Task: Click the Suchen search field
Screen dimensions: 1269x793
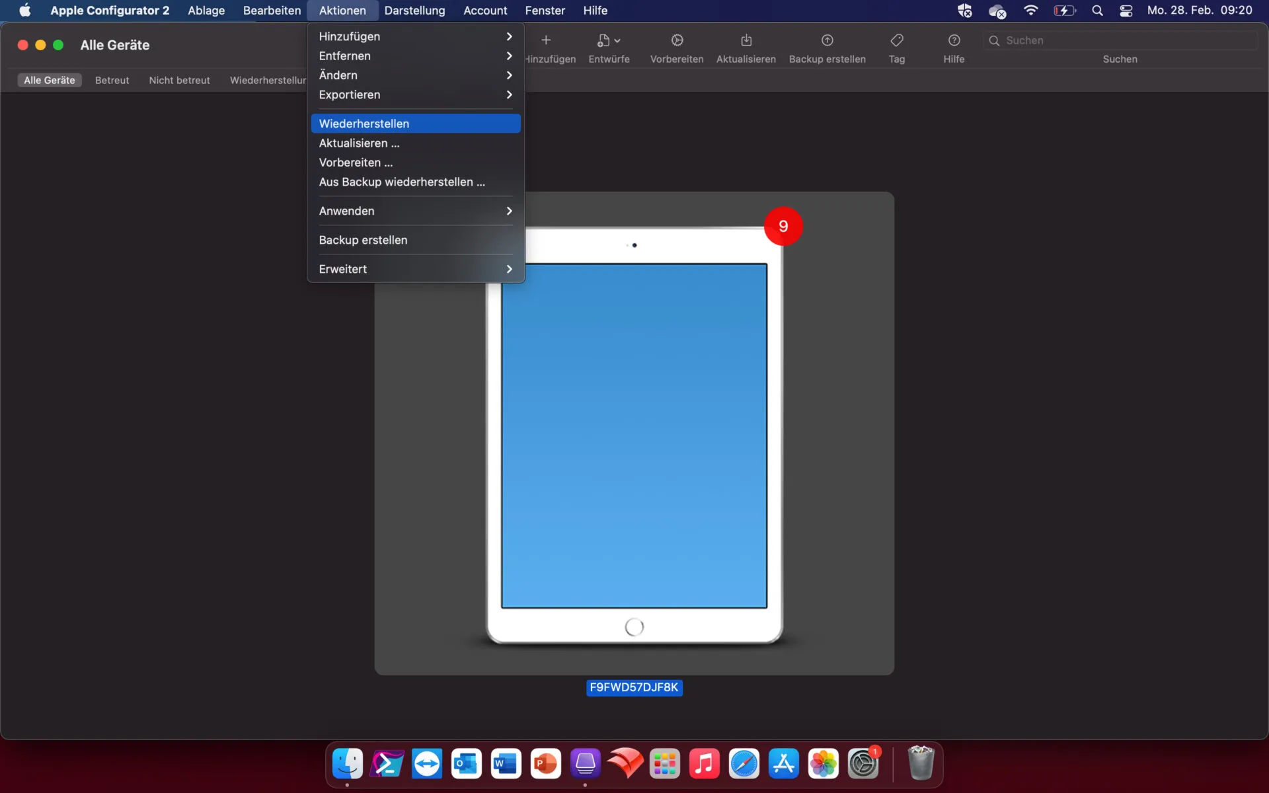Action: tap(1120, 40)
